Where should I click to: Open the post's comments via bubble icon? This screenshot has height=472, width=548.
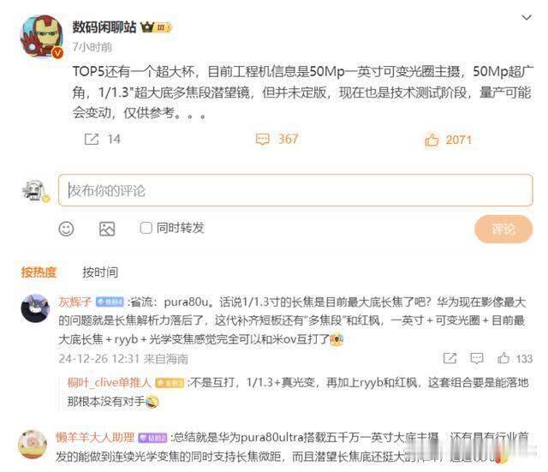[x=263, y=139]
